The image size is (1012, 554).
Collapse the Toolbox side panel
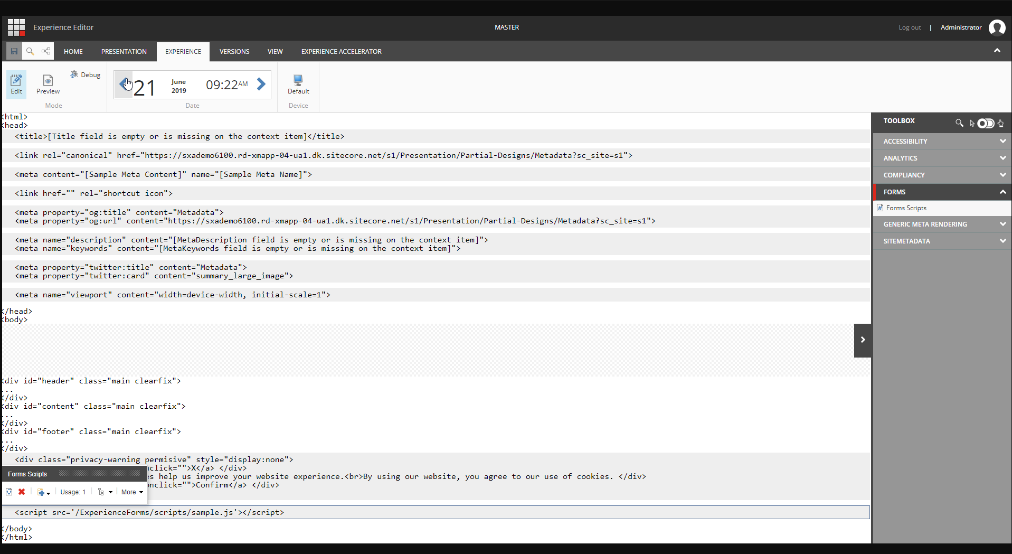(863, 340)
